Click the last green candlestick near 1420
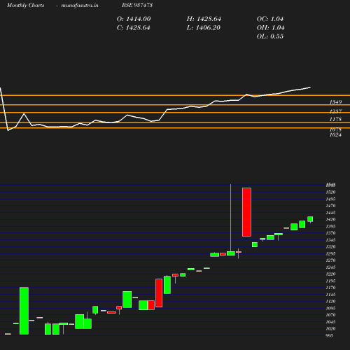 310,219
